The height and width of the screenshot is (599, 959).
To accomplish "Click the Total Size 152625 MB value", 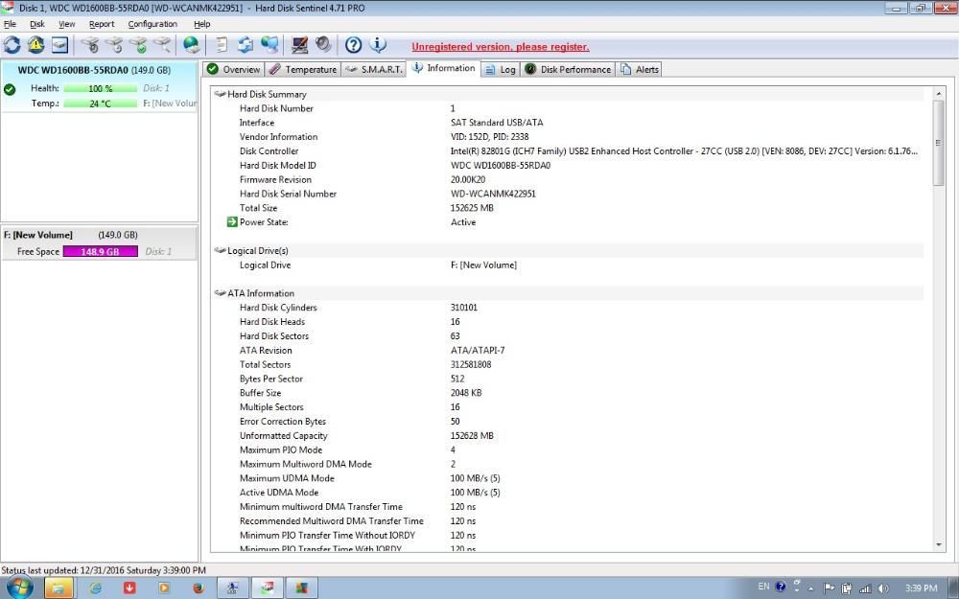I will pyautogui.click(x=472, y=208).
